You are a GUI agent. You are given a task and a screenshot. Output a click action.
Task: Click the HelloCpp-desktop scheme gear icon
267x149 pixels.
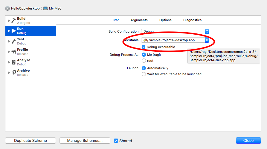pyautogui.click(x=7, y=9)
